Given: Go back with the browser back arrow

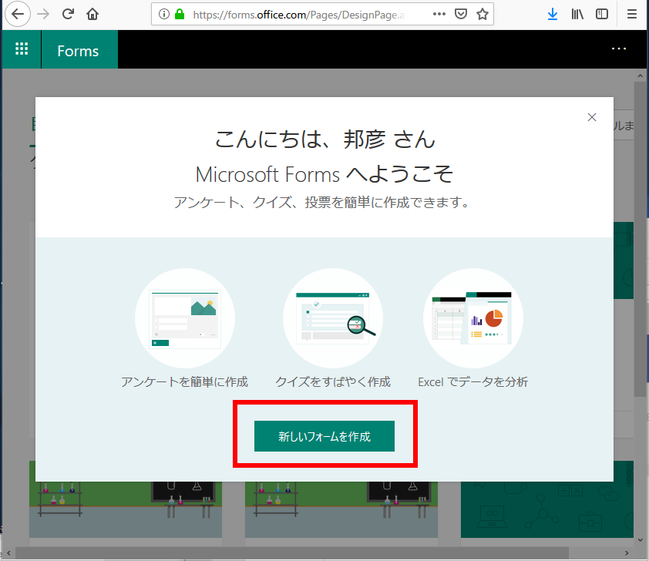Looking at the screenshot, I should click(18, 14).
